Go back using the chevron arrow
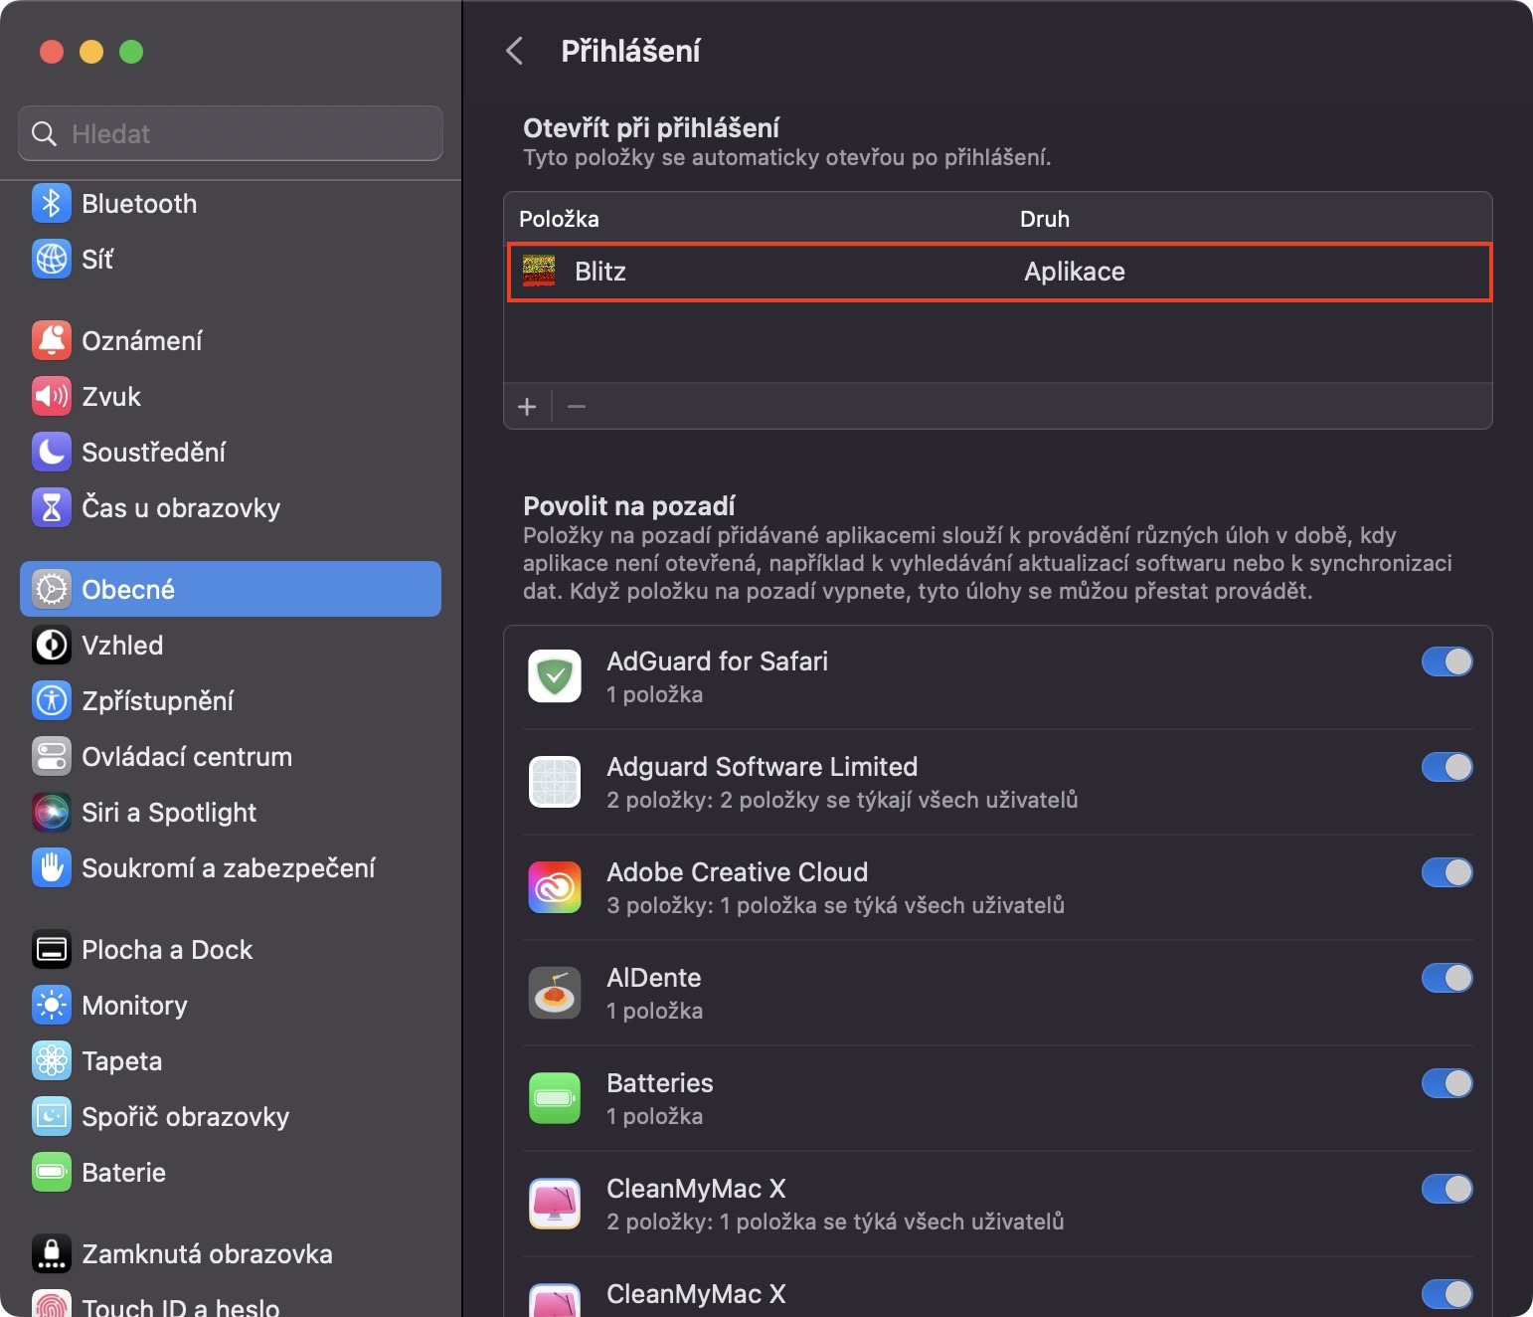The height and width of the screenshot is (1317, 1533). tap(515, 51)
